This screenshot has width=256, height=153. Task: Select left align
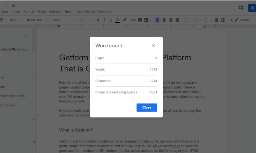tap(158, 20)
